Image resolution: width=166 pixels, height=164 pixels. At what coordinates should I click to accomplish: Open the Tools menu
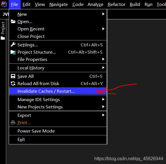[161, 4]
